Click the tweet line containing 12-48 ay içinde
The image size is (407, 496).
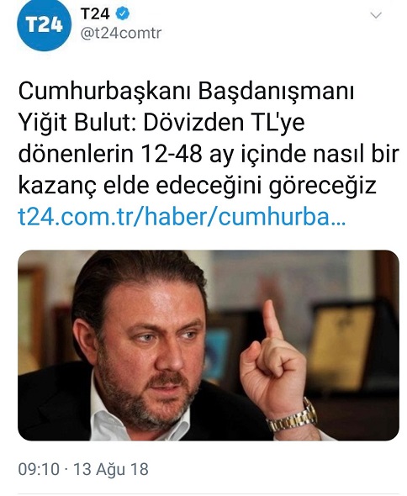pyautogui.click(x=209, y=155)
